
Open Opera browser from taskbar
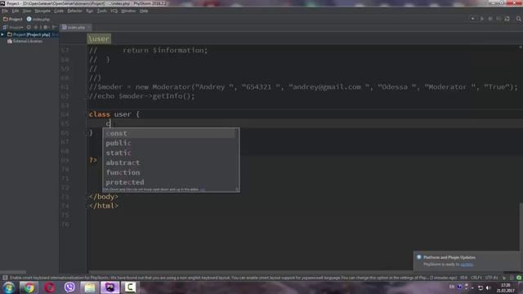(49, 287)
